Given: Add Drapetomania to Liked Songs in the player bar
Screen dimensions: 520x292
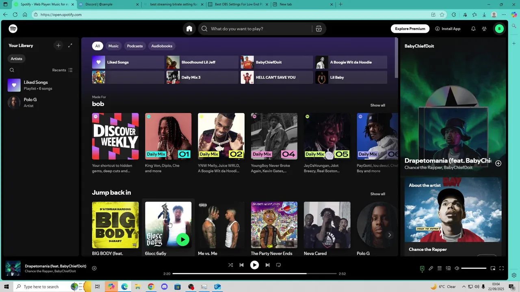Looking at the screenshot, I should click(94, 268).
